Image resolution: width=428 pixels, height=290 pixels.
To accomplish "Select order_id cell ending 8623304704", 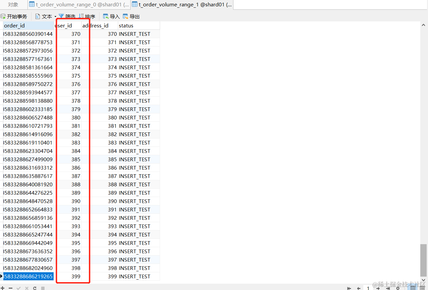I will coord(28,151).
